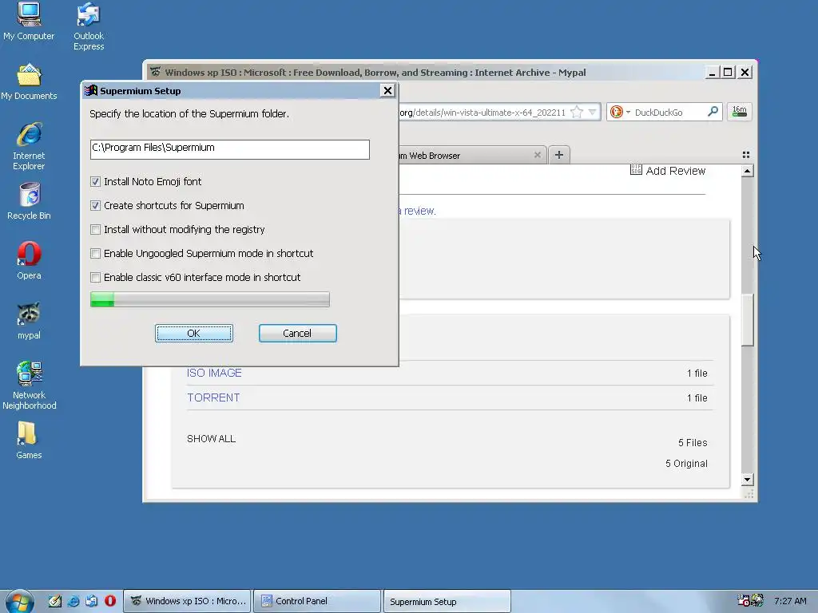Click the Opera quick launch icon

pyautogui.click(x=110, y=601)
